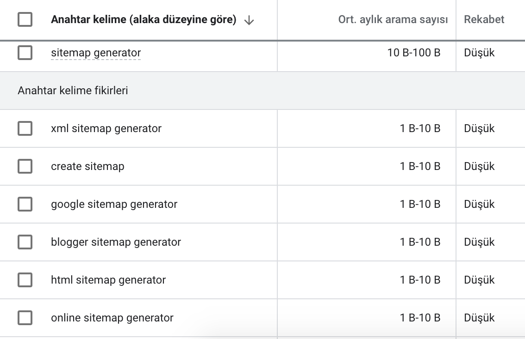Click the Rekabet column header
525x339 pixels.
pyautogui.click(x=484, y=19)
